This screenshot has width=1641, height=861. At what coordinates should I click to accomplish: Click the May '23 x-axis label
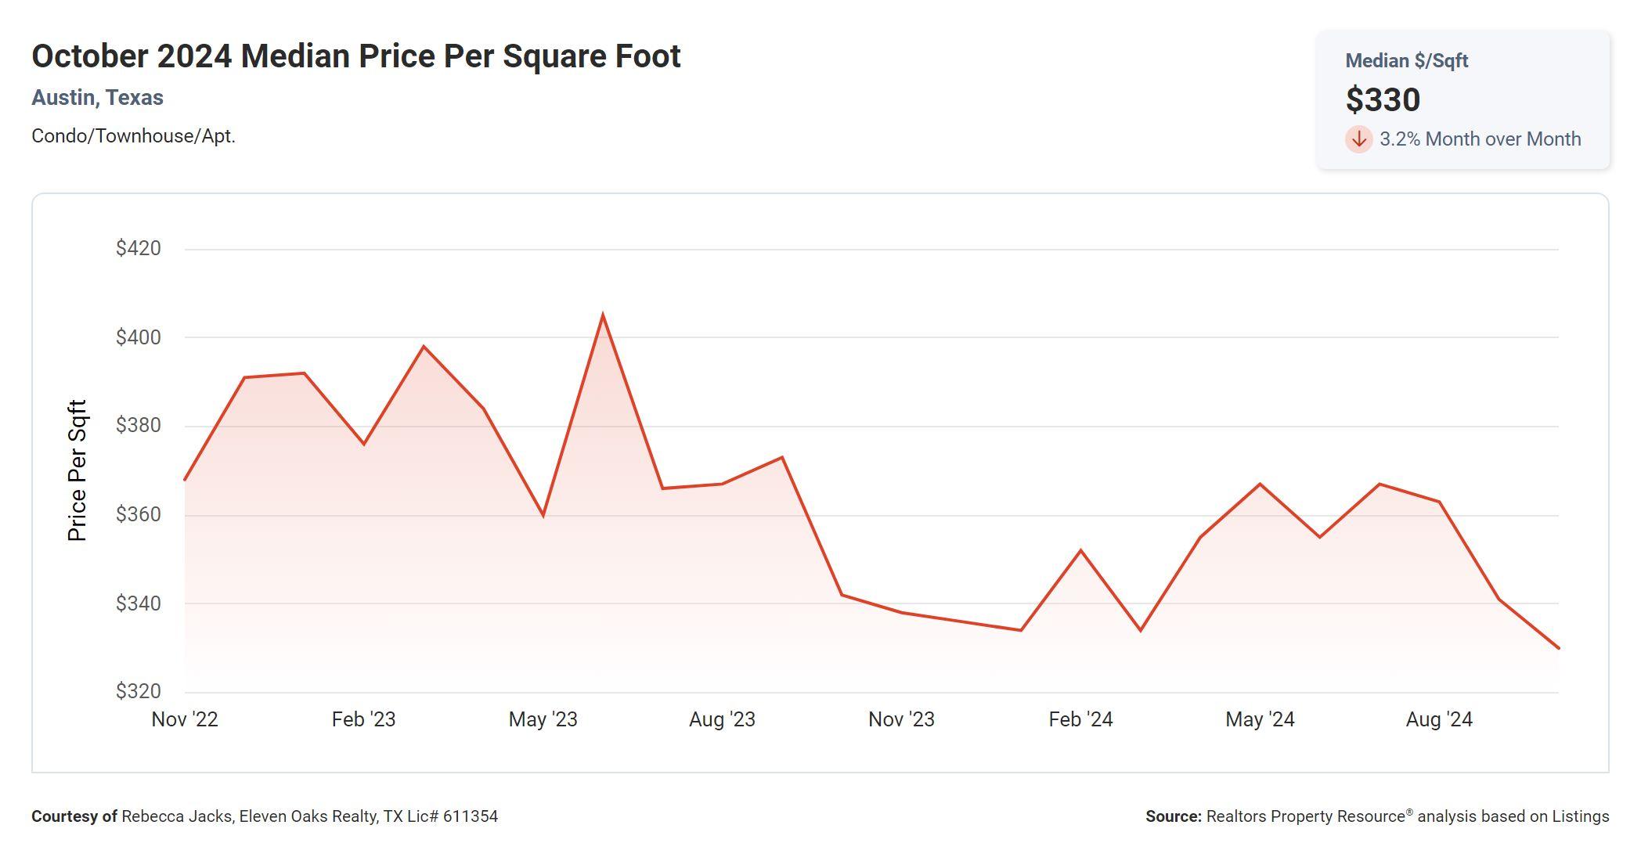543,719
